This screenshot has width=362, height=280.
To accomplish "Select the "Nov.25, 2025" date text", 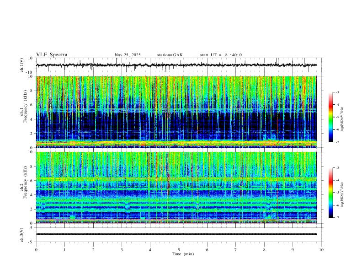I will click(x=128, y=55).
